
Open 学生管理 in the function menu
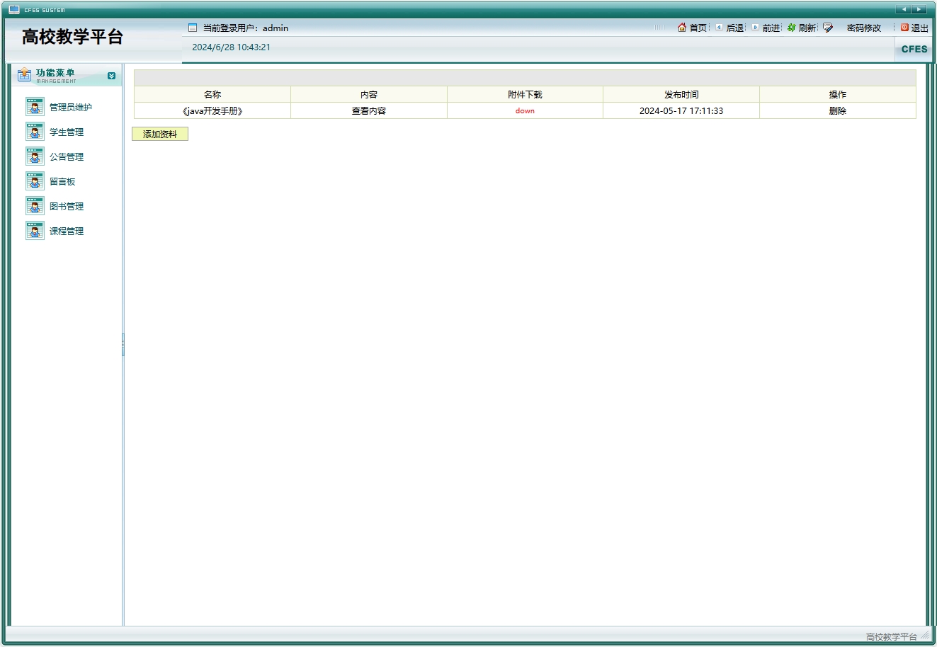click(x=66, y=132)
